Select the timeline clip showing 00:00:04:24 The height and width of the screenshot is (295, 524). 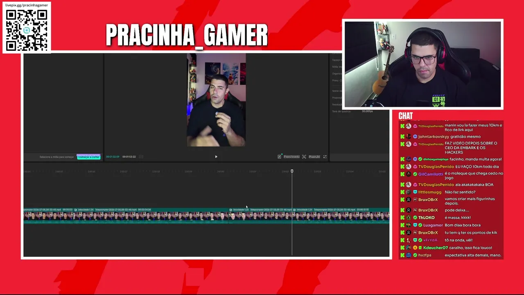tap(151, 216)
